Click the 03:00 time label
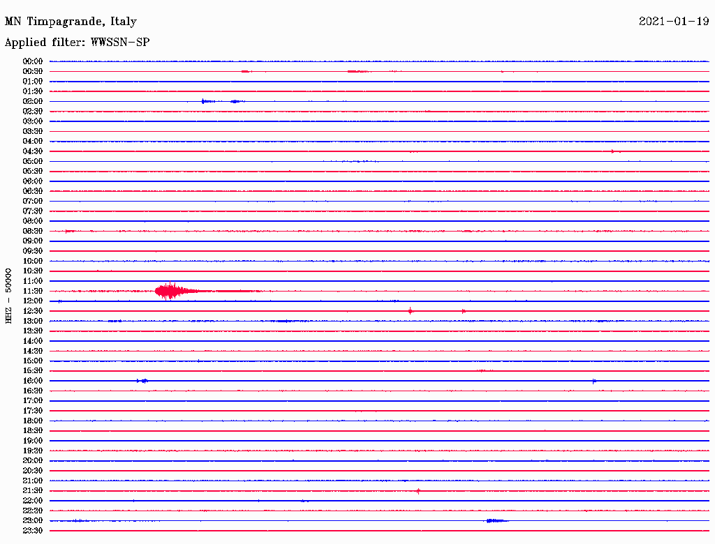The width and height of the screenshot is (715, 544). pos(33,121)
